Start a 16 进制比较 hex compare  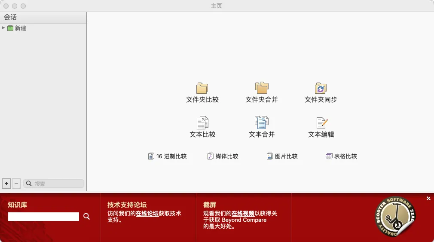[x=168, y=156]
